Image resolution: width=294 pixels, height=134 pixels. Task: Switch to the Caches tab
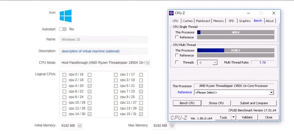tap(188, 21)
